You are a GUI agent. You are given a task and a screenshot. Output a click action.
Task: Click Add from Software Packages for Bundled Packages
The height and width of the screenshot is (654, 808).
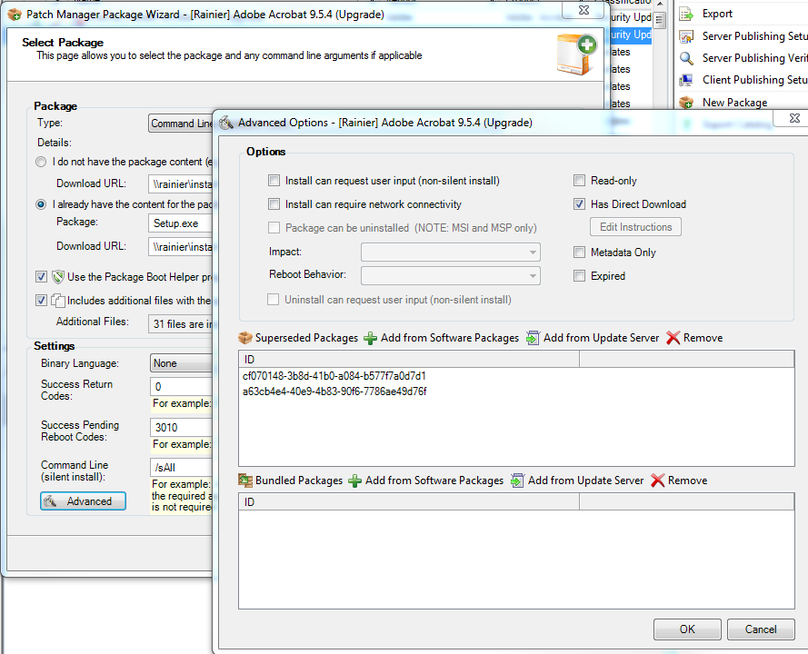[425, 481]
